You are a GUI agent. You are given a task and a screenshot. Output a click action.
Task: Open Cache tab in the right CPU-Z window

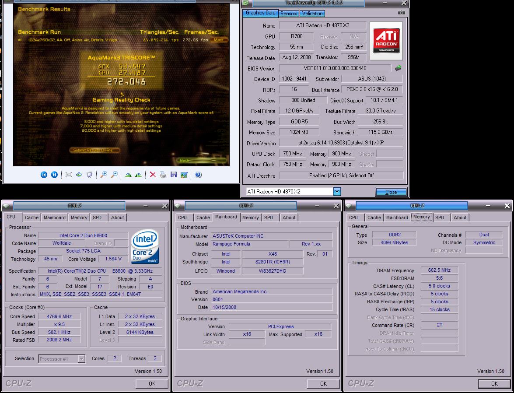(x=374, y=218)
